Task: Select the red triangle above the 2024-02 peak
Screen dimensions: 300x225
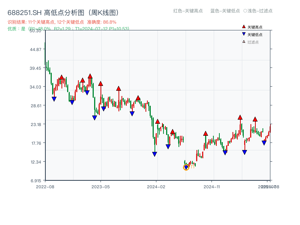Action: point(157,121)
